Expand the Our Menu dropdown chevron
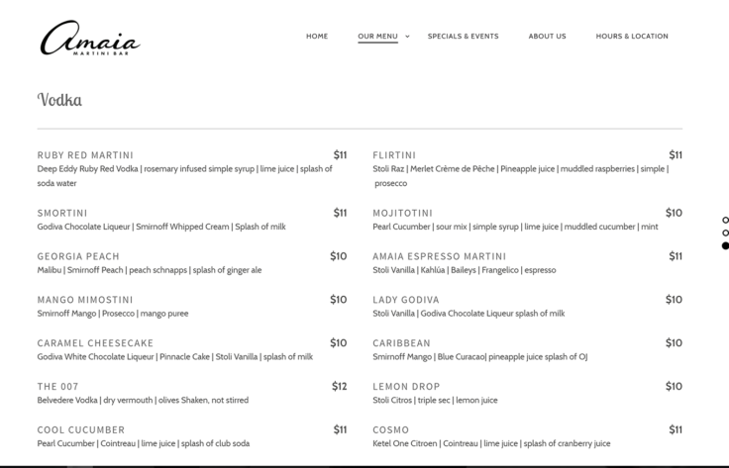This screenshot has width=729, height=468. point(407,37)
